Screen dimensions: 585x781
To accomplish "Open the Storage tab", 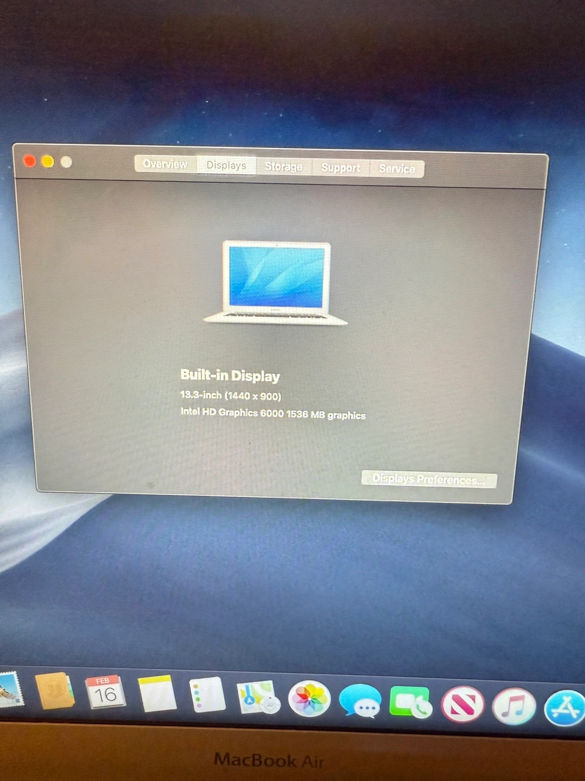I will coord(284,167).
